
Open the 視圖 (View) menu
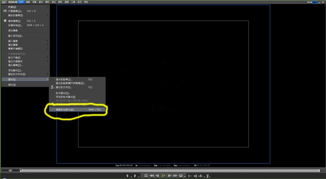[34, 2]
